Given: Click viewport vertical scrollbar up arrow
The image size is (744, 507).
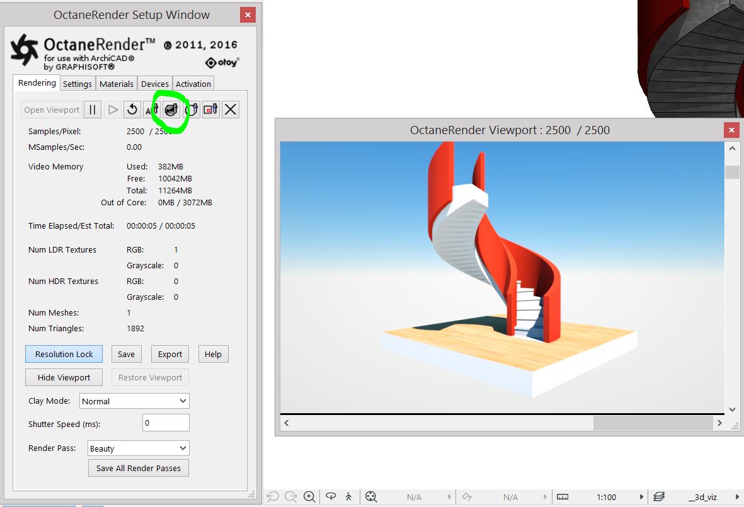Looking at the screenshot, I should click(732, 149).
